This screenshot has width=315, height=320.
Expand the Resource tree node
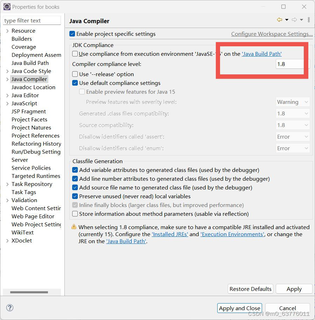7,31
